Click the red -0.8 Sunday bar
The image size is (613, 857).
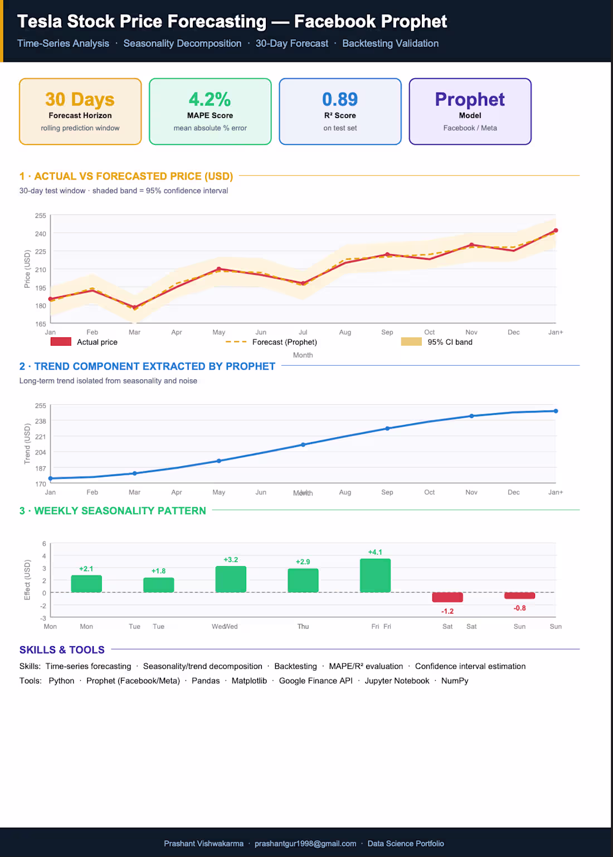[519, 595]
